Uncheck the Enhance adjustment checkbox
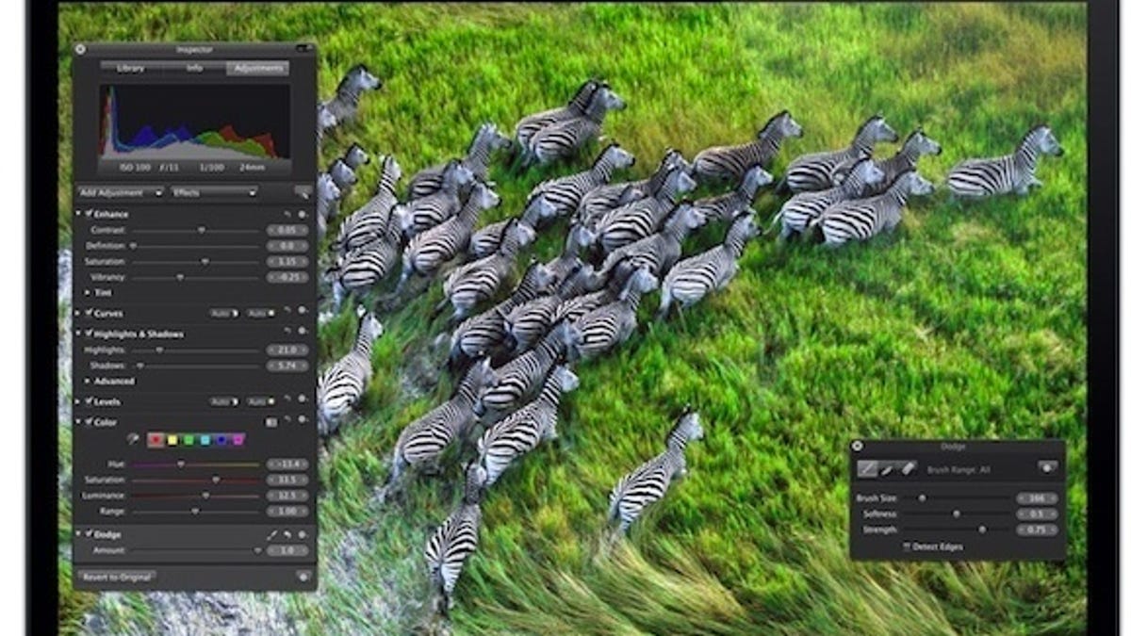Image resolution: width=1131 pixels, height=636 pixels. (89, 215)
